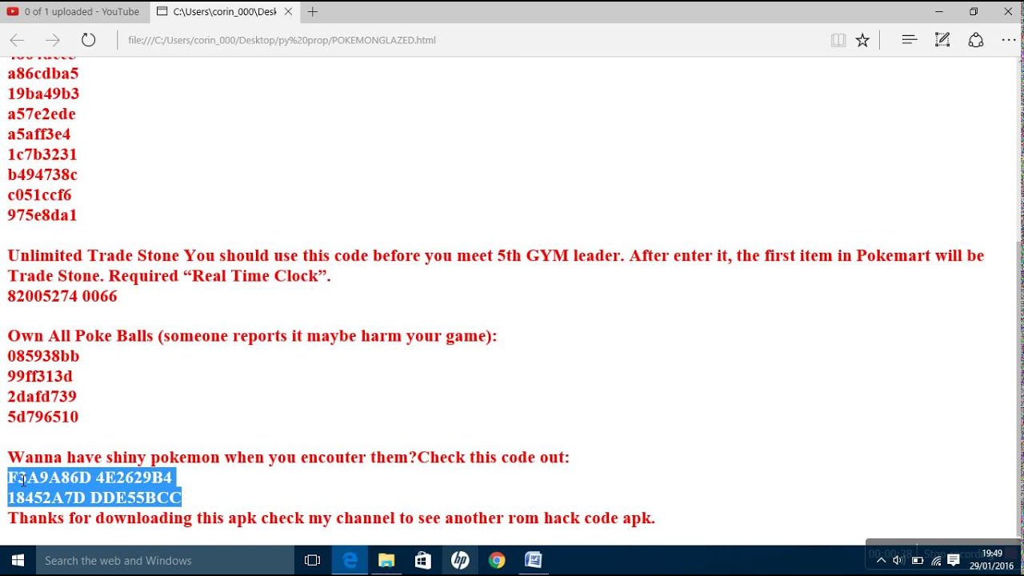Click the code 19ba49b3

tap(43, 94)
